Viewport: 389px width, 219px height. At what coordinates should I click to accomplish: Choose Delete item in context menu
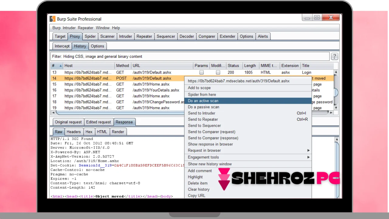(x=248, y=183)
